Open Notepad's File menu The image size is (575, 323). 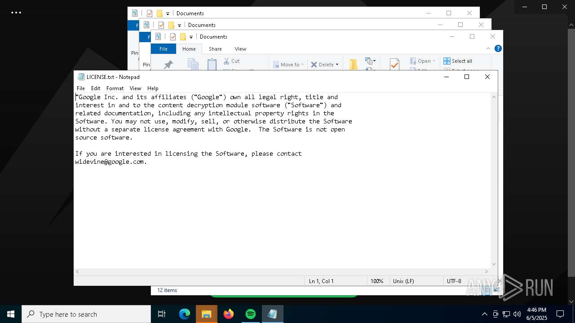[81, 88]
